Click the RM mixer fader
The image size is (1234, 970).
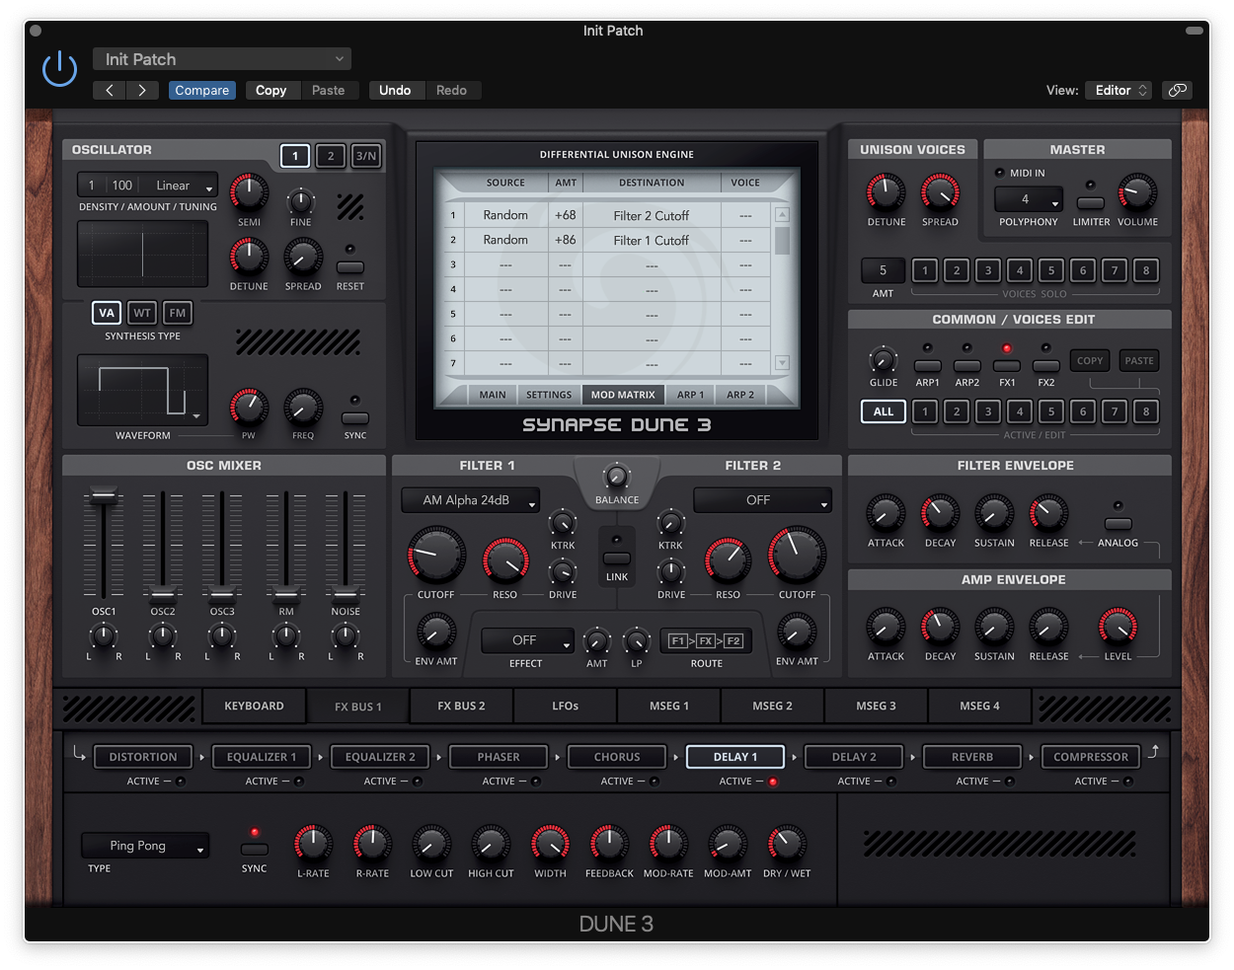tap(285, 594)
